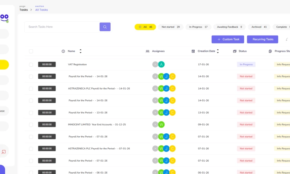Open ASTRAZENECA PLC Payroll 07-01-26 task
The image size is (290, 174).
[x=99, y=149]
